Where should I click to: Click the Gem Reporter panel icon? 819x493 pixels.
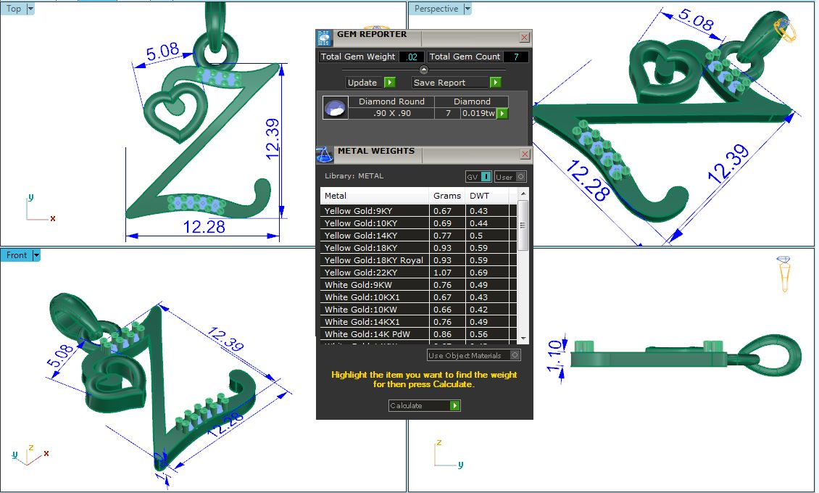point(324,38)
